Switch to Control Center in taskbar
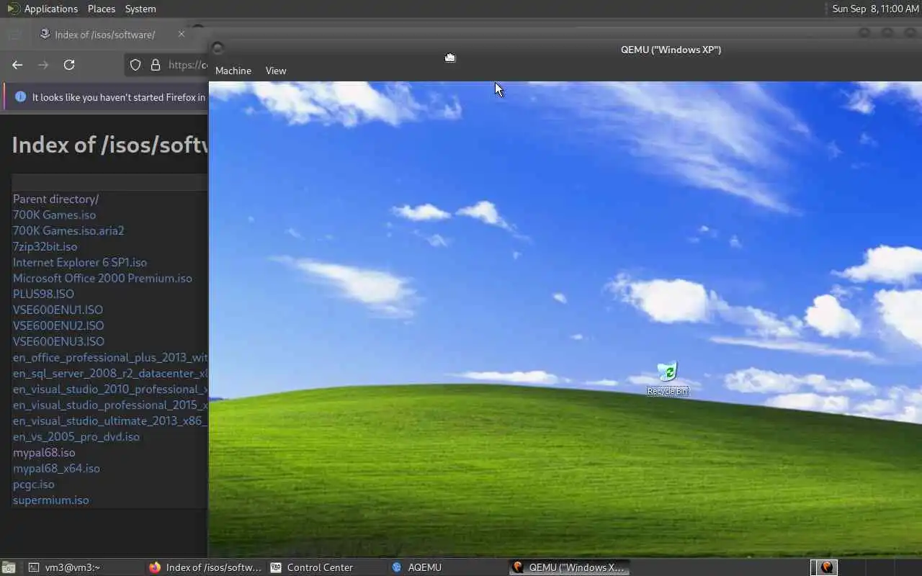This screenshot has width=922, height=576. point(326,567)
